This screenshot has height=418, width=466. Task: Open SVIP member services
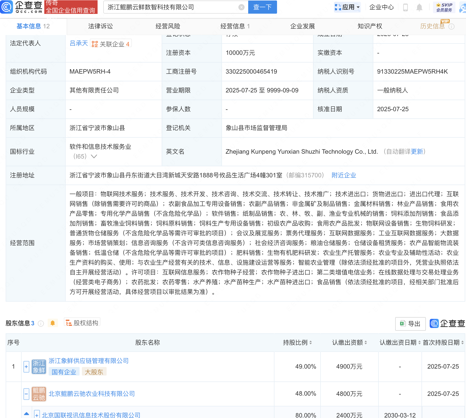pyautogui.click(x=444, y=7)
